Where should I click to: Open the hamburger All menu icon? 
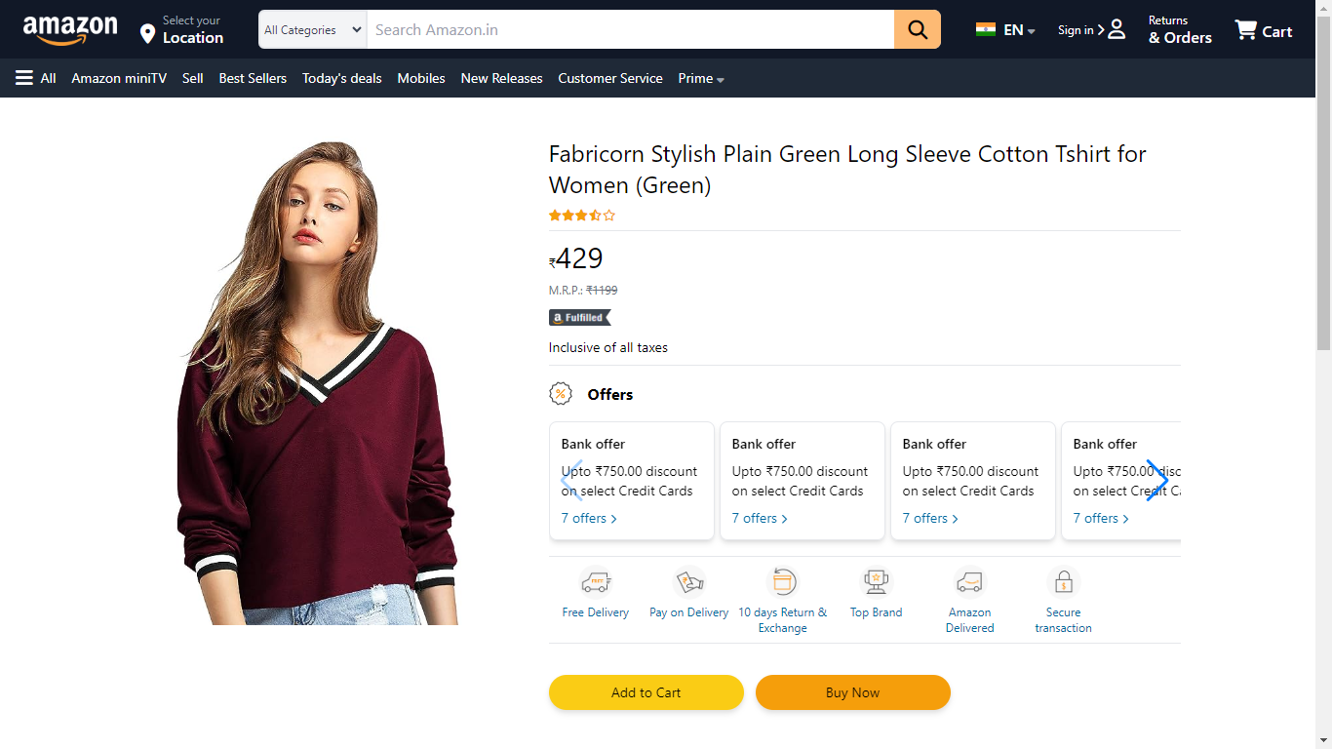pyautogui.click(x=24, y=78)
